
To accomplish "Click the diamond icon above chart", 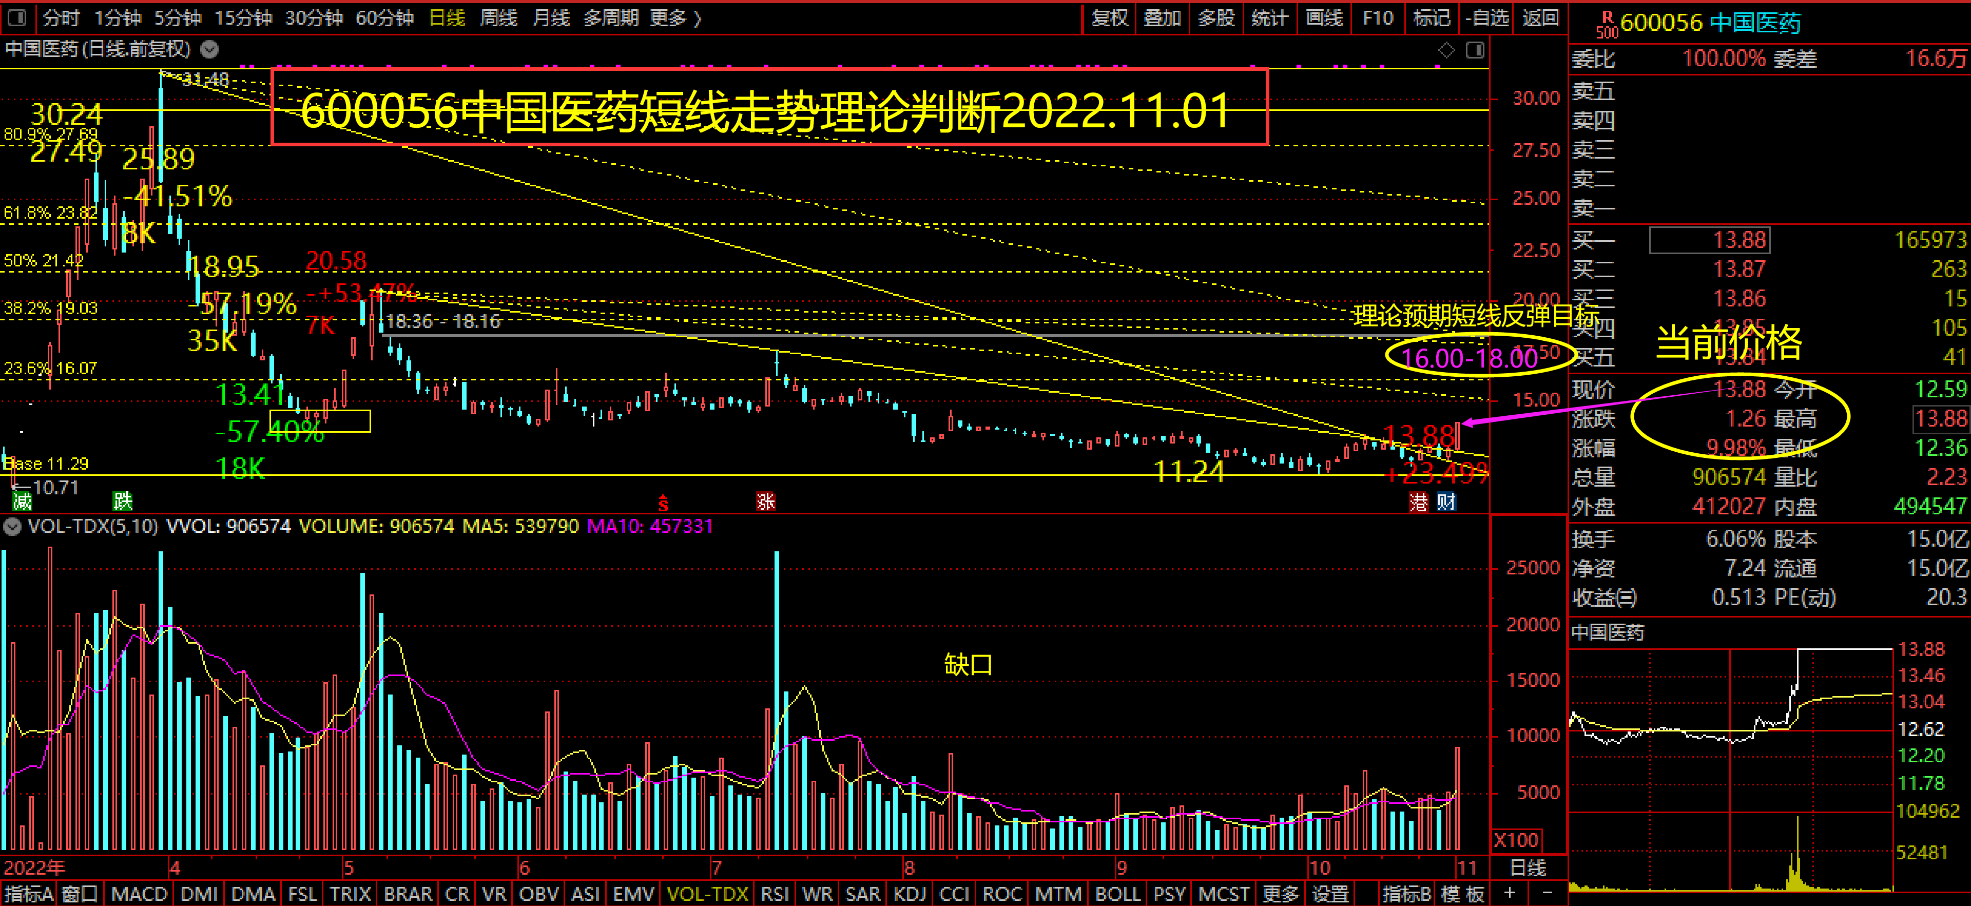I will [x=1446, y=50].
